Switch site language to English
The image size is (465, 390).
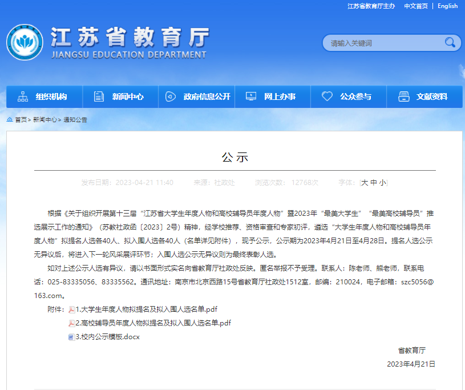point(447,6)
